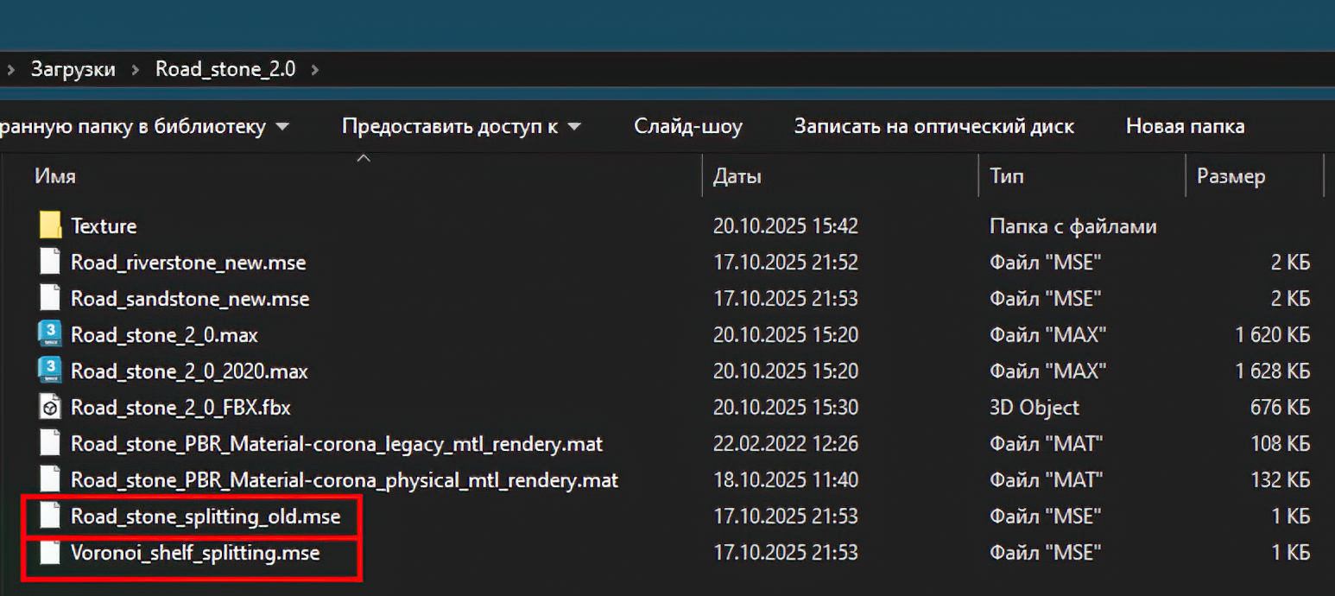Click type Папка с файлами
Image resolution: width=1335 pixels, height=596 pixels.
tap(1073, 226)
